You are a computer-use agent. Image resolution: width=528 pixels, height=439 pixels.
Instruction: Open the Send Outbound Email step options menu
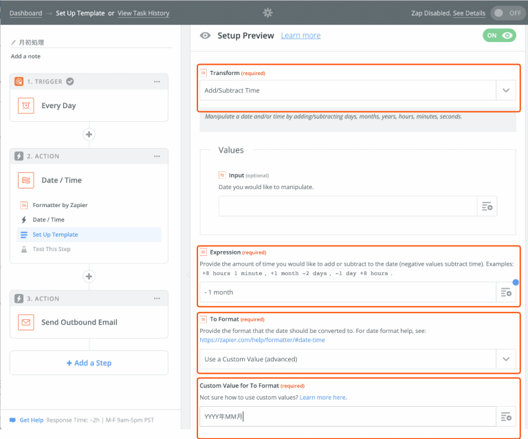157,299
